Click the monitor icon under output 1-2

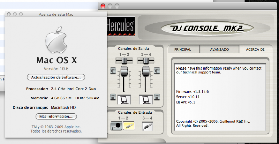[x=124, y=99]
